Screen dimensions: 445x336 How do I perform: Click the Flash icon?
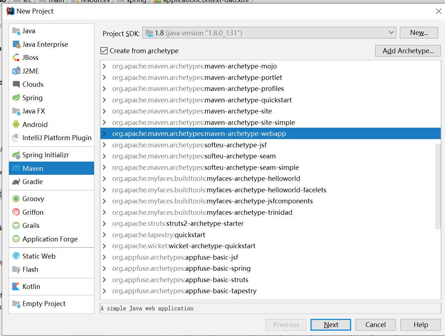point(16,269)
